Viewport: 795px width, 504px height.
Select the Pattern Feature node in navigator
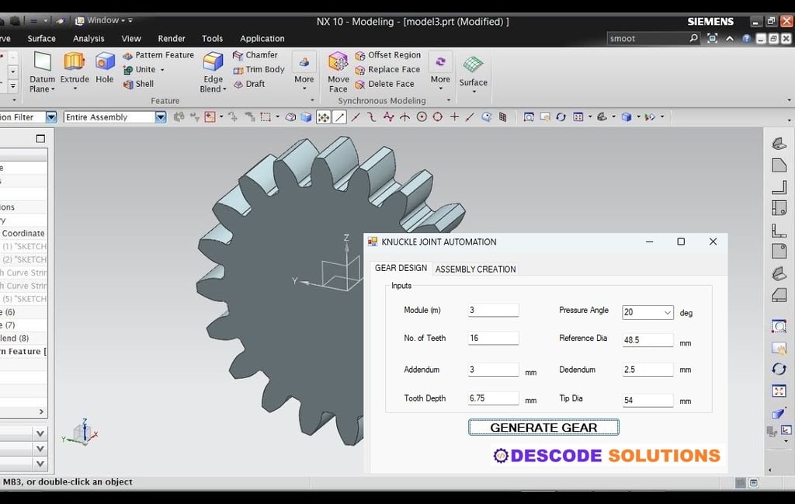click(x=23, y=351)
